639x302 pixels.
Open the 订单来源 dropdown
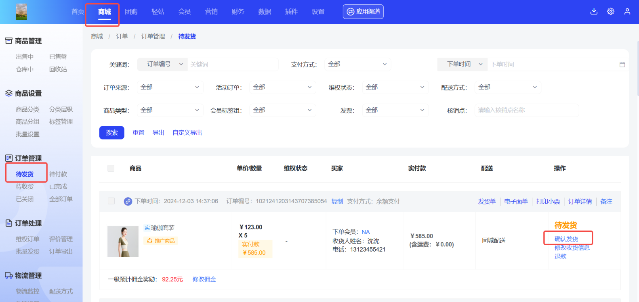click(x=170, y=87)
